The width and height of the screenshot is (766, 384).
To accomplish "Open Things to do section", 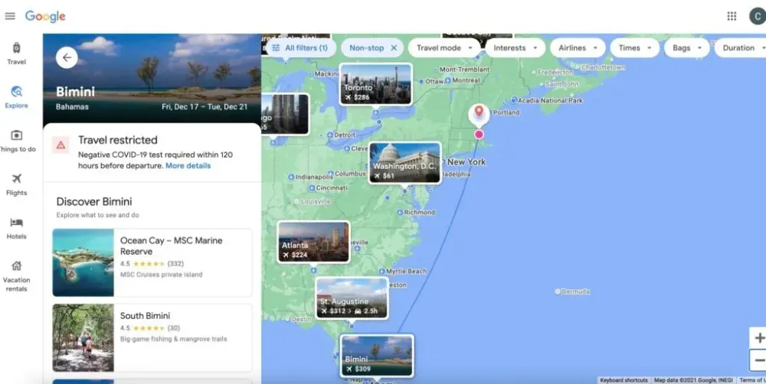I will coord(17,141).
